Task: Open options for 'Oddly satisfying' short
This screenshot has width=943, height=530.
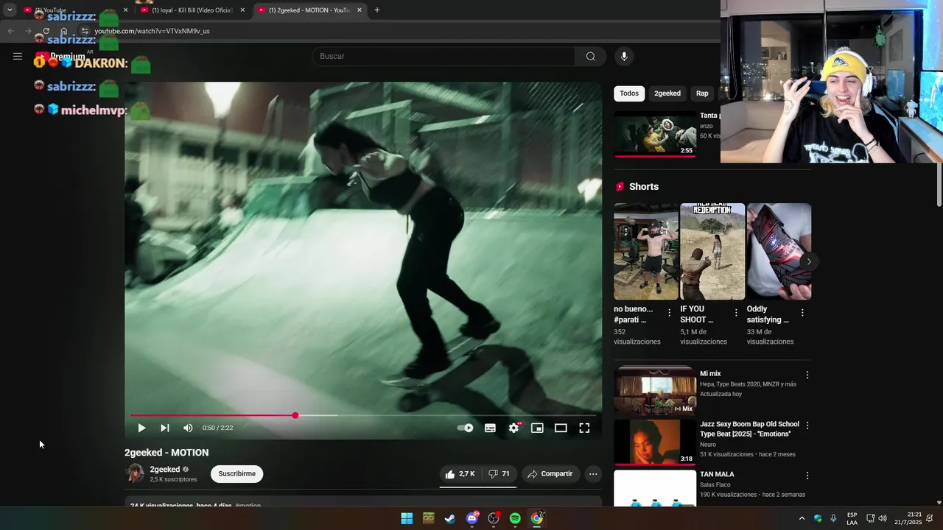Action: pos(802,313)
